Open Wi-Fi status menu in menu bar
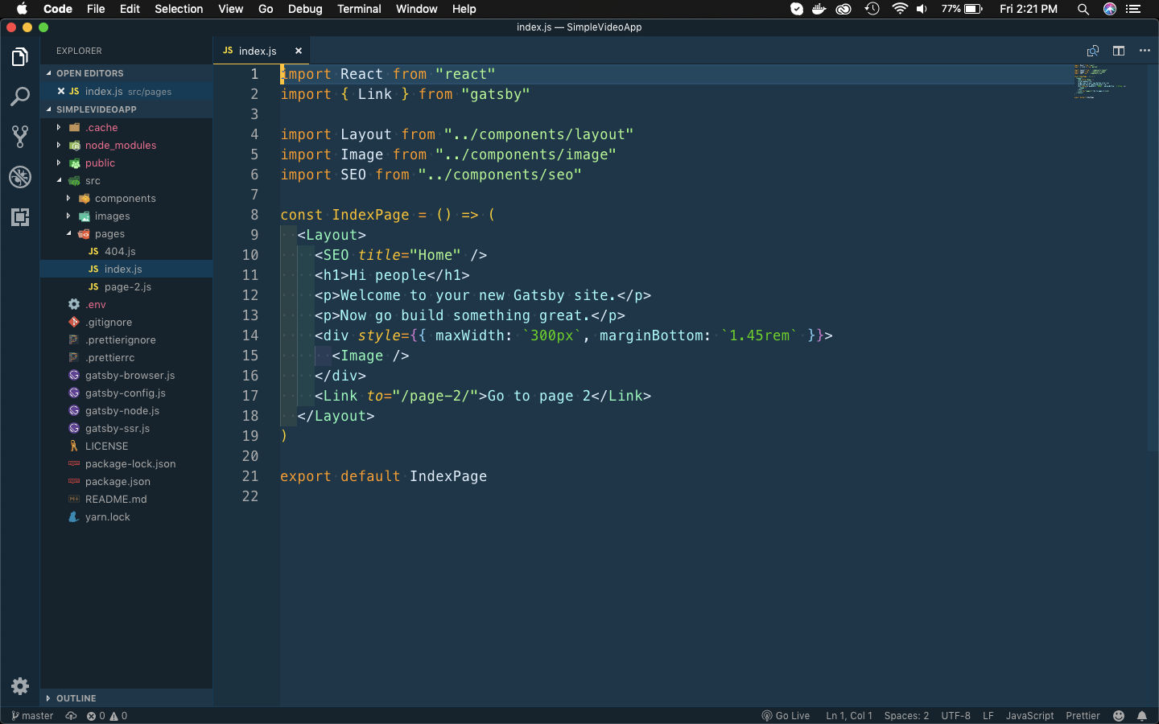 900,9
